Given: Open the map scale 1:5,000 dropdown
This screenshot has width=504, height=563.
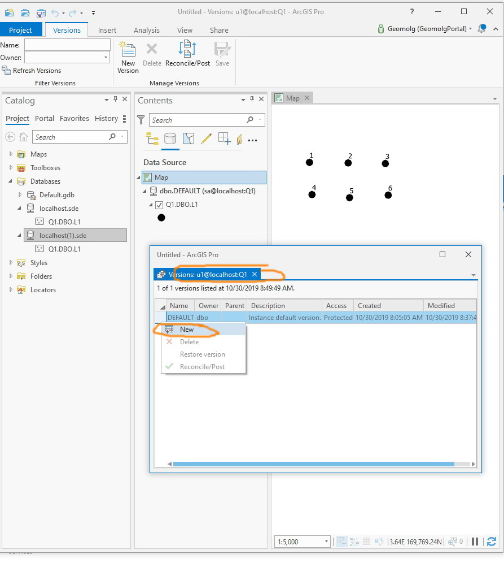Looking at the screenshot, I should (x=326, y=542).
